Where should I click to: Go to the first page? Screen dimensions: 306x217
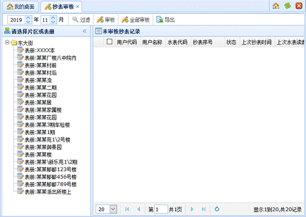127,209
